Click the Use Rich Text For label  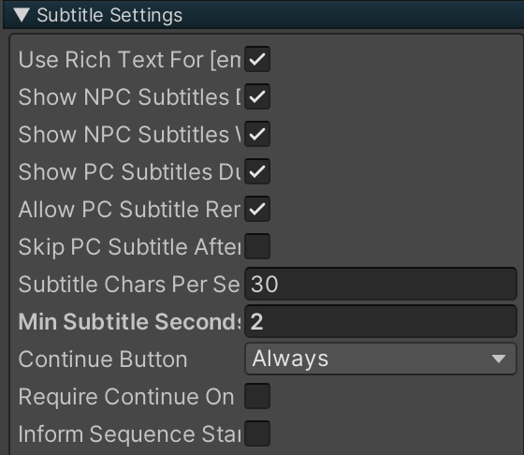tap(130, 60)
